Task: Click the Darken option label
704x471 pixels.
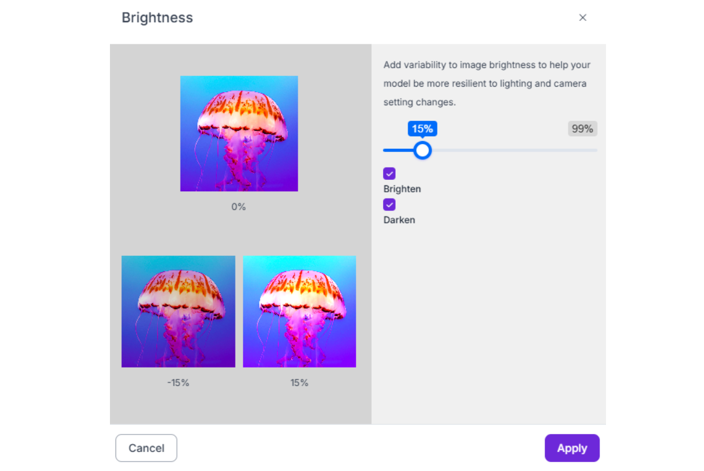Action: (399, 220)
